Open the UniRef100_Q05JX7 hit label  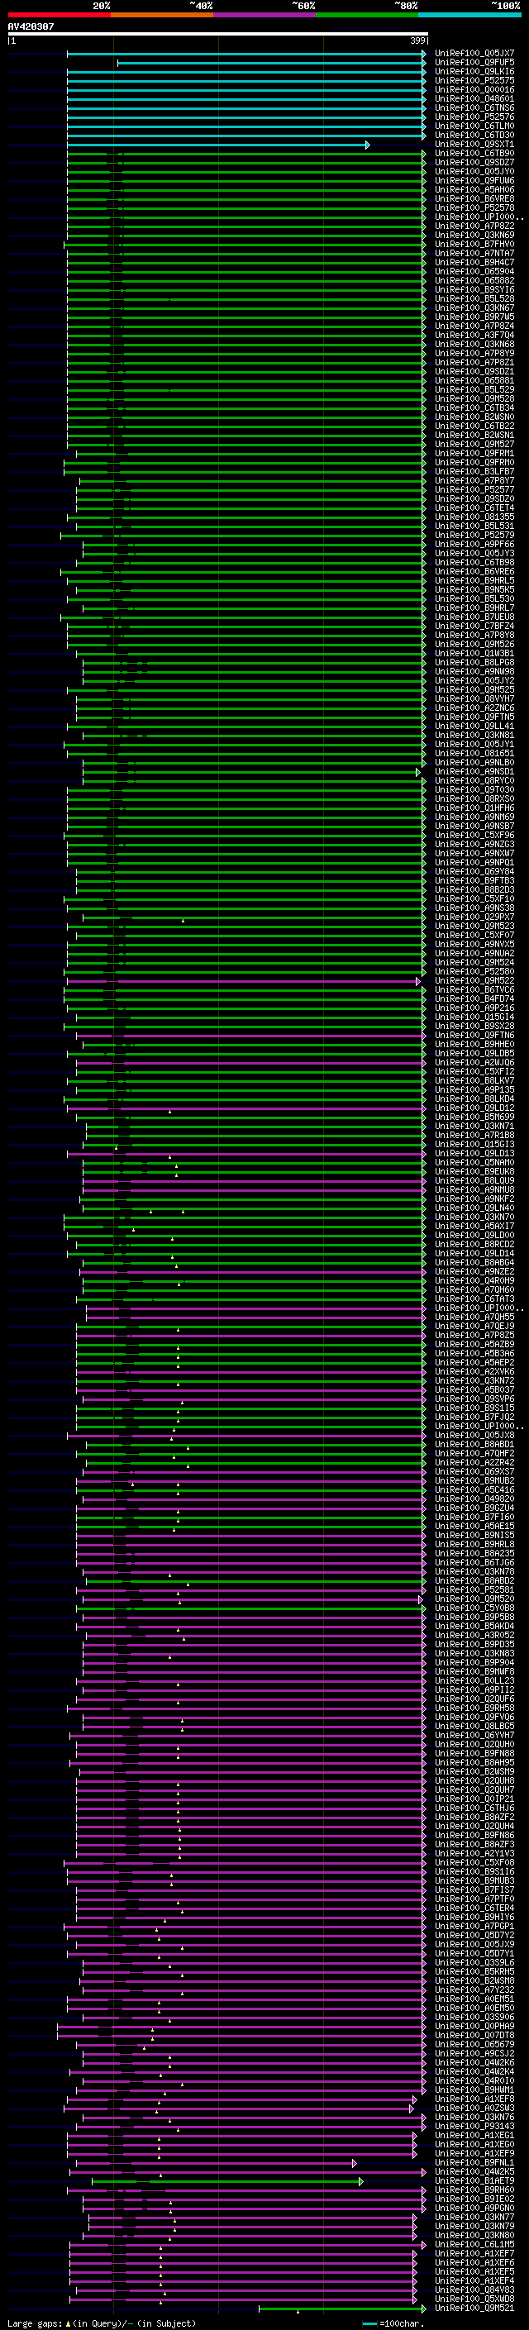tap(474, 54)
